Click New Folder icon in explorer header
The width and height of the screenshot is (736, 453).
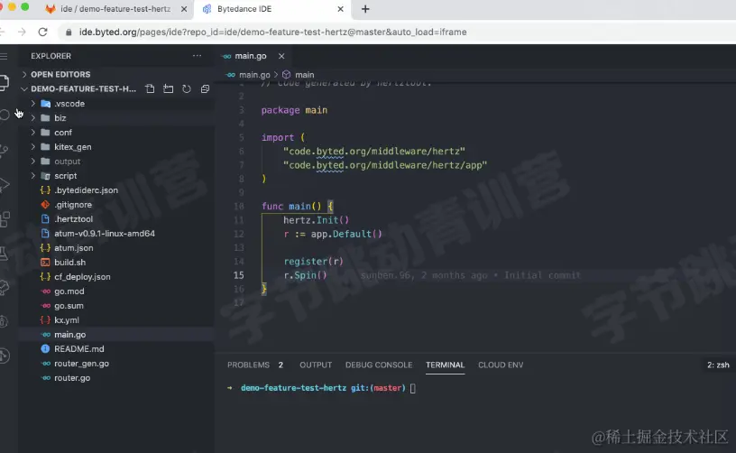168,88
